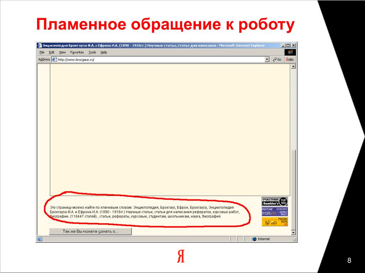
Task: Open the Tools menu
Action: [92, 52]
